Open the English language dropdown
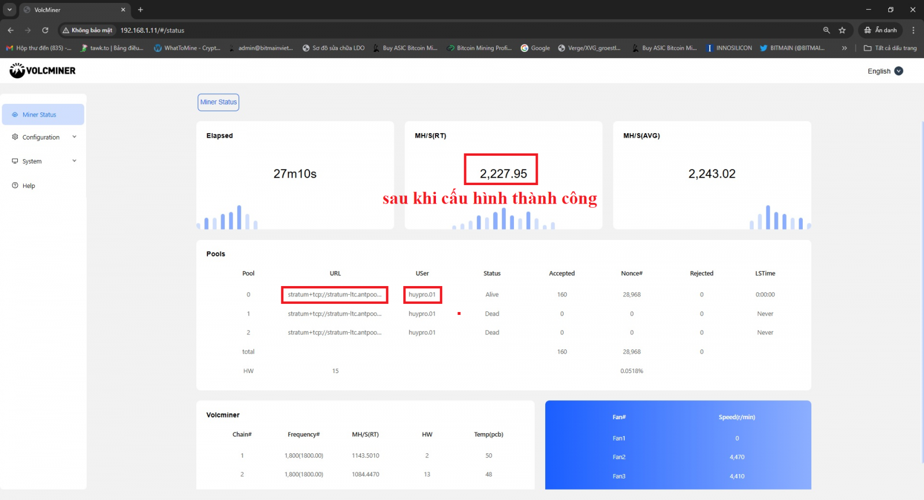This screenshot has width=924, height=500. coord(885,71)
